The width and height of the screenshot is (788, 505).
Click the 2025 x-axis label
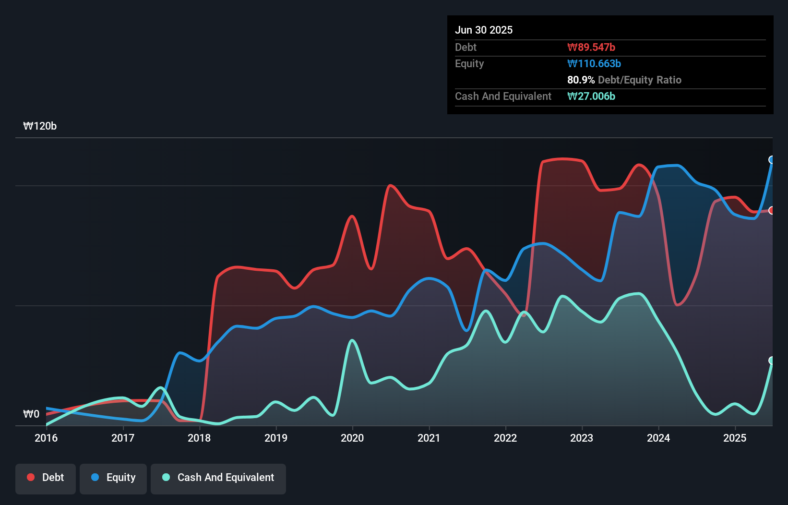click(735, 438)
